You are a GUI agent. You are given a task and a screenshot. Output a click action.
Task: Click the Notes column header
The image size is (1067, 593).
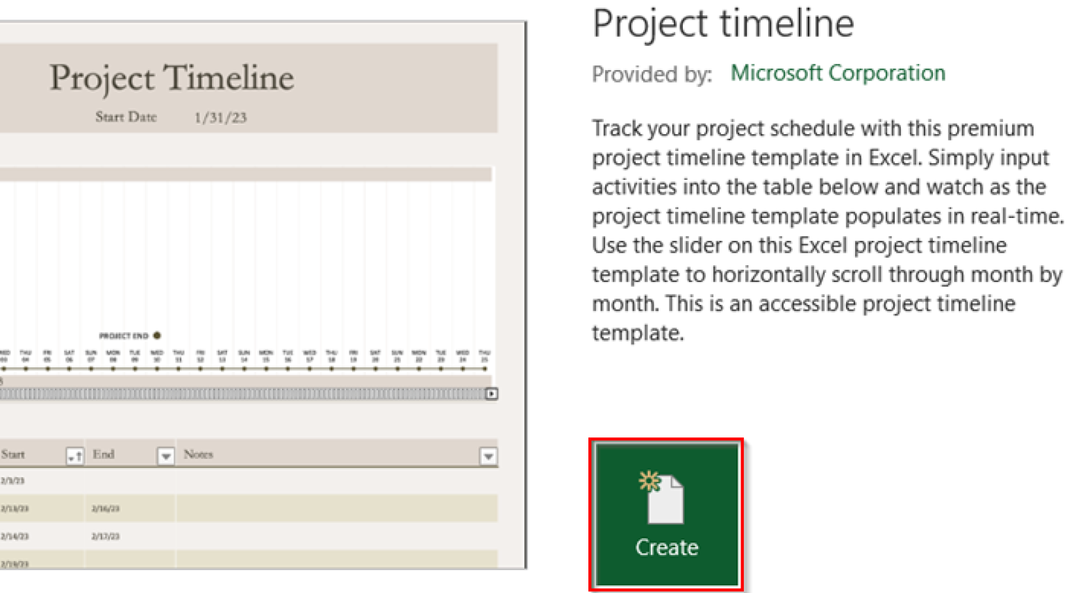coord(198,455)
